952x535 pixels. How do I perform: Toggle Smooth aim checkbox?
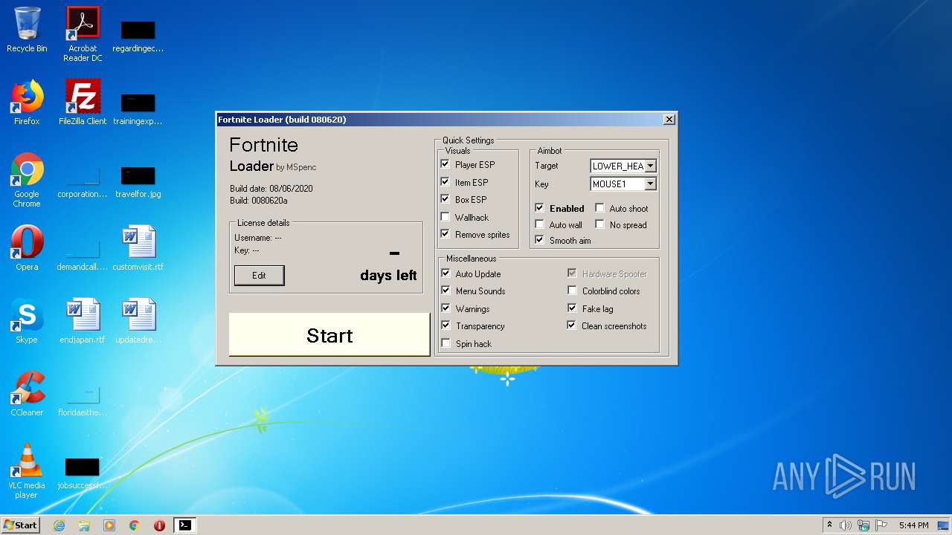[540, 240]
